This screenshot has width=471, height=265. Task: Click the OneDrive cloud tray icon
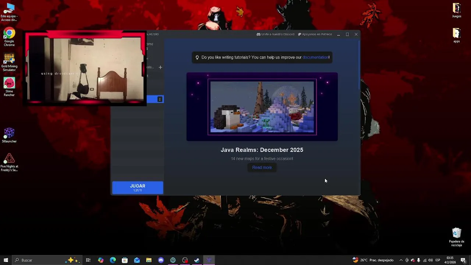point(413,260)
